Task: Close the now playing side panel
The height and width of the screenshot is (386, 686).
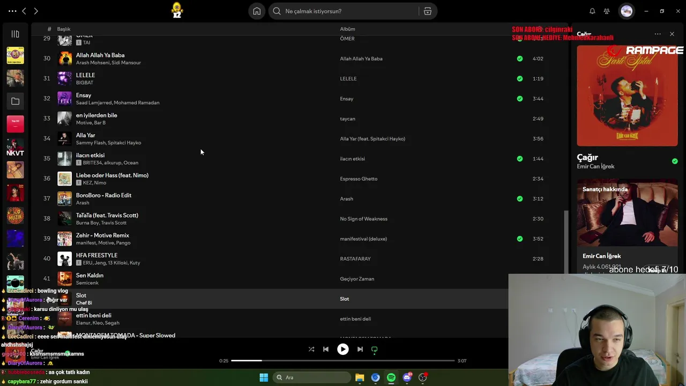Action: (672, 34)
